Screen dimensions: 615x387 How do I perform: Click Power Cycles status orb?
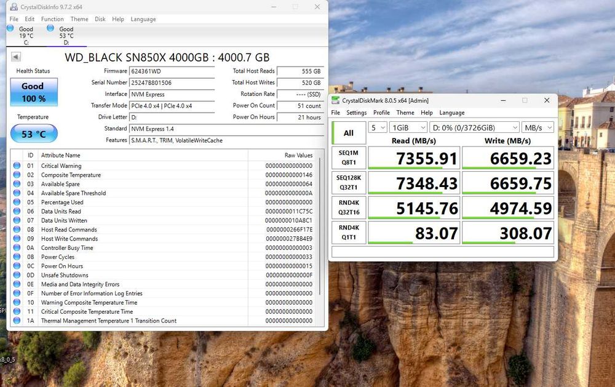[x=17, y=257]
